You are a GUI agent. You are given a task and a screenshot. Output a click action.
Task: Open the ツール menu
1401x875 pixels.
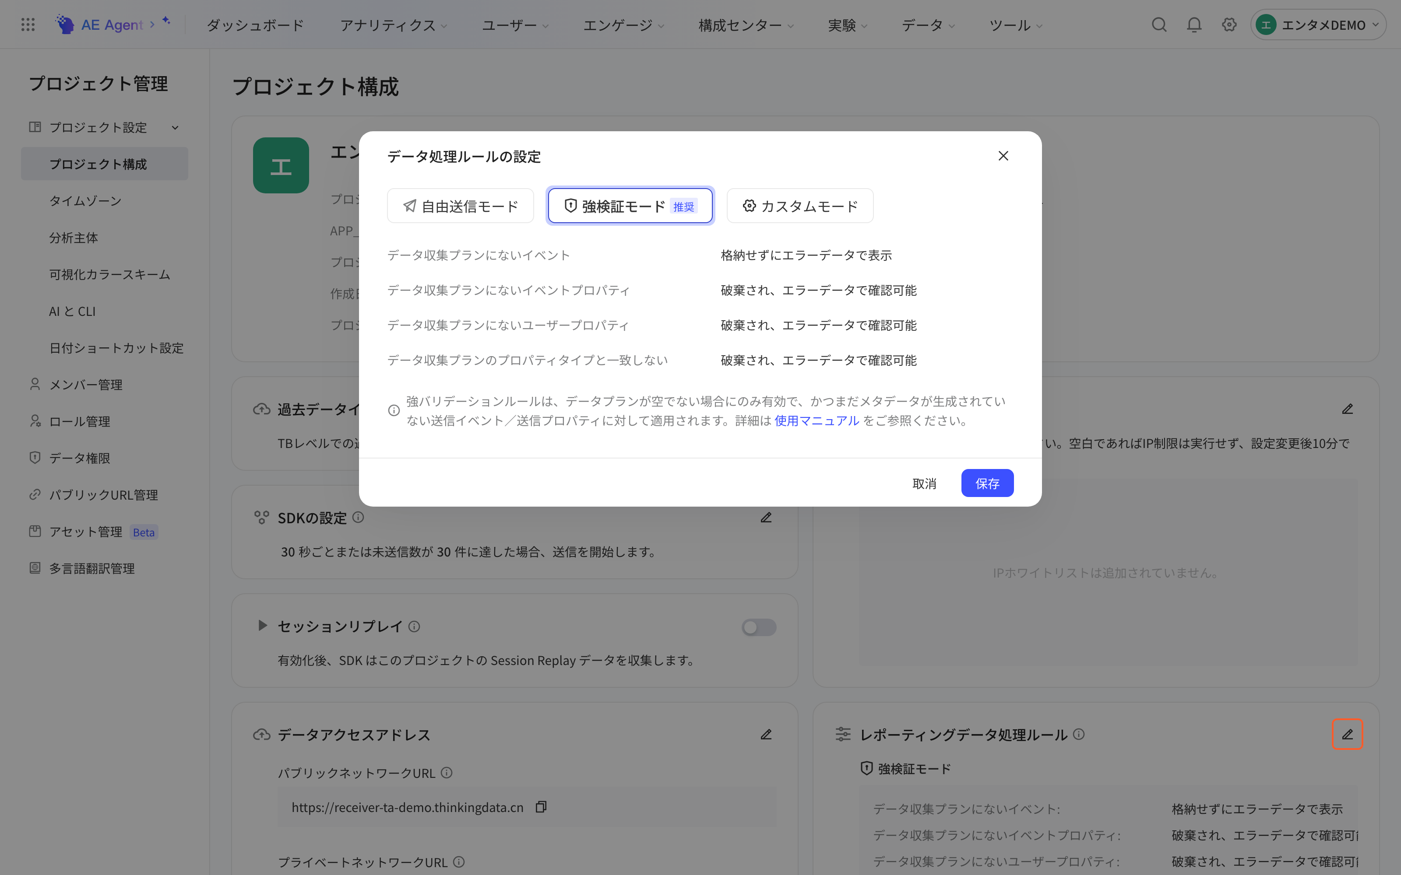point(1015,25)
